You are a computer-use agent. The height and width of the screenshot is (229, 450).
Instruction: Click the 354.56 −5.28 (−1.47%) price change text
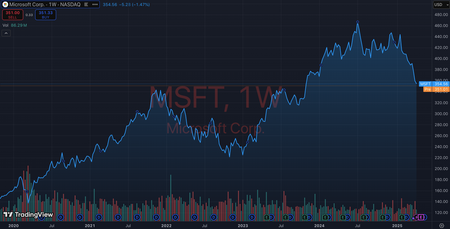point(126,4)
